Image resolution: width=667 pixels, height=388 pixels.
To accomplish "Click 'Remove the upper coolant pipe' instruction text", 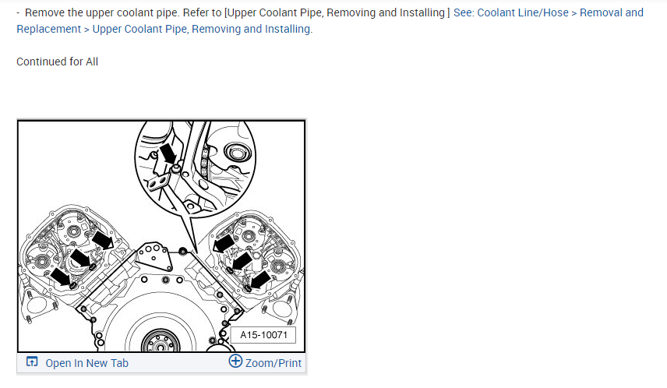I will 102,12.
